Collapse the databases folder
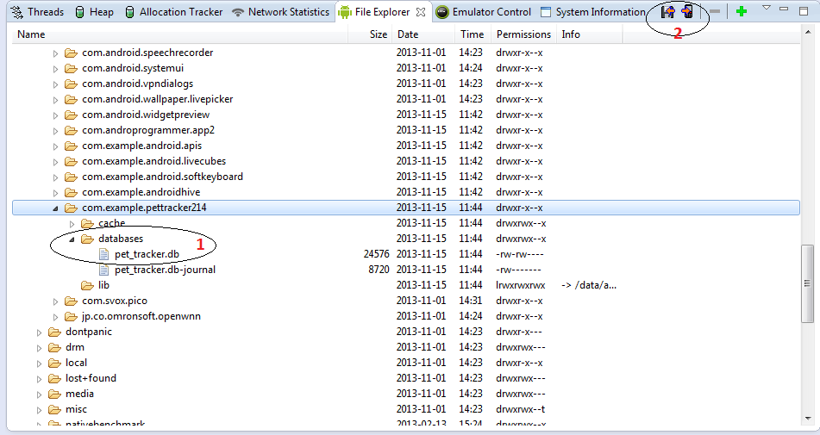Viewport: 820px width, 435px height. (x=72, y=239)
